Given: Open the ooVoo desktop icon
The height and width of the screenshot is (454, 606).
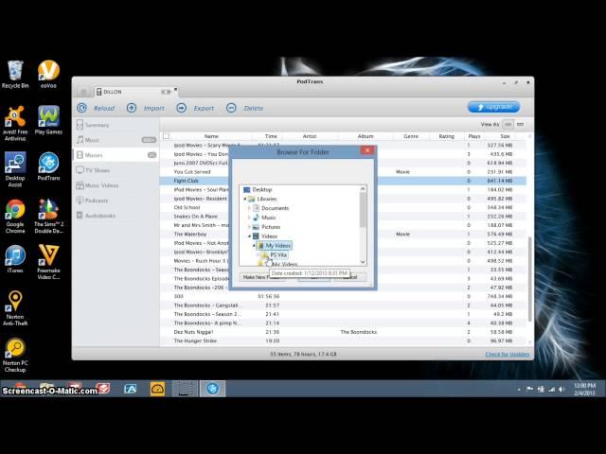Looking at the screenshot, I should pyautogui.click(x=48, y=75).
